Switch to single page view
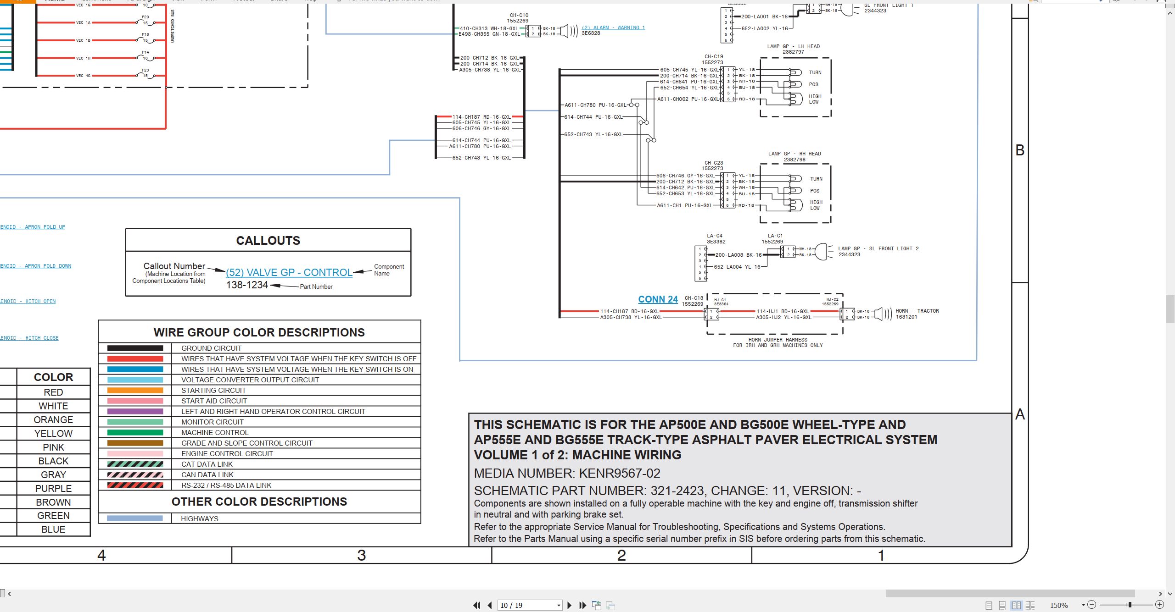This screenshot has width=1175, height=612. tap(989, 605)
